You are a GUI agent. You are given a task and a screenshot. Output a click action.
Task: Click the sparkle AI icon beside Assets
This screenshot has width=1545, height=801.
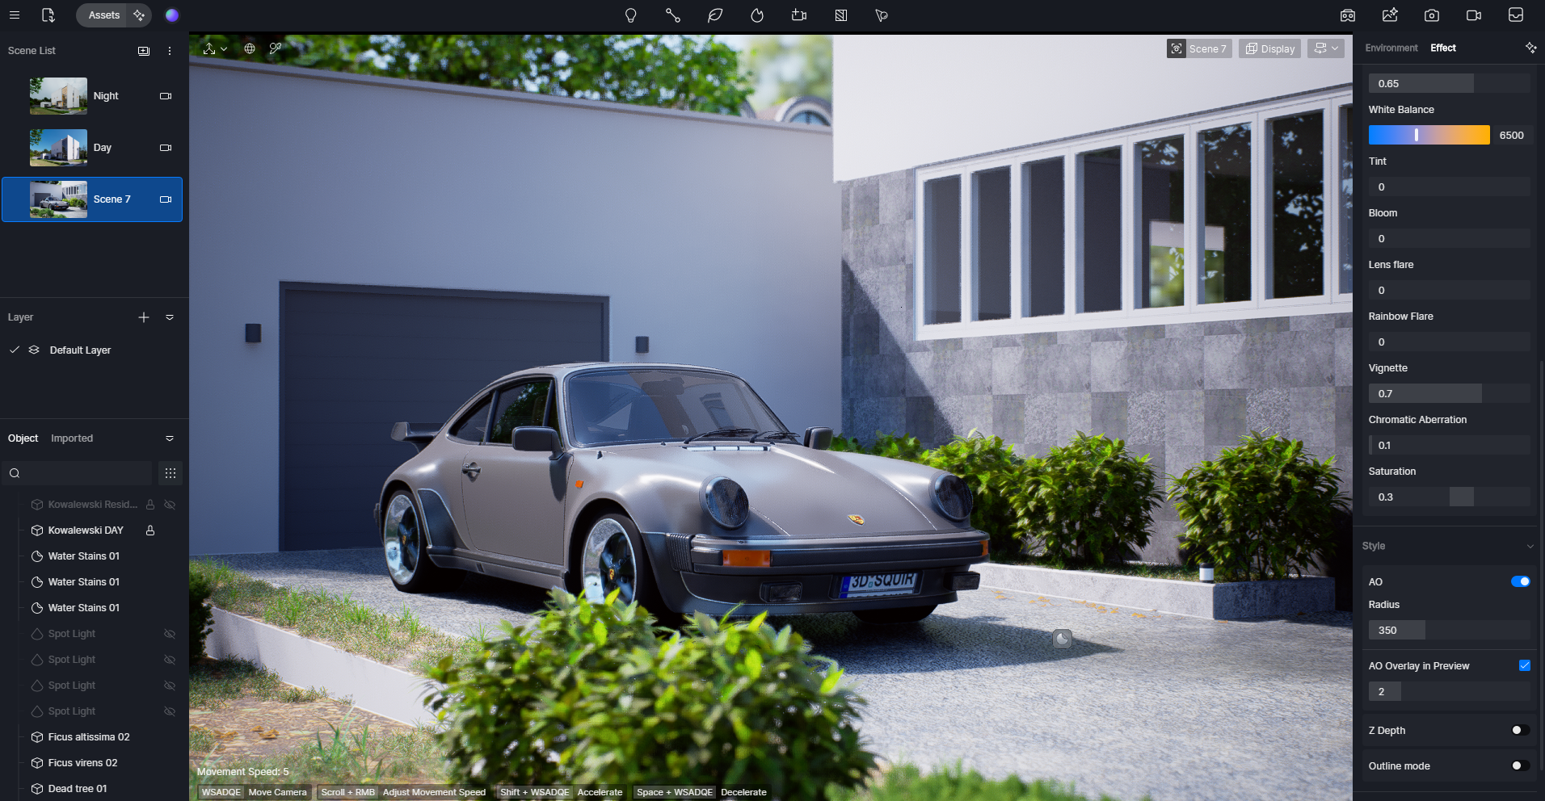139,15
